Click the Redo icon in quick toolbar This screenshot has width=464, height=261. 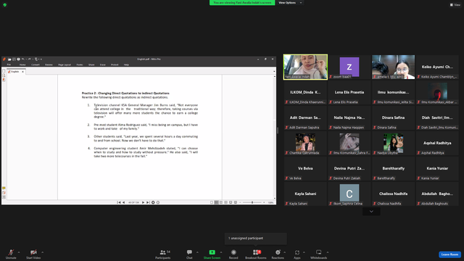(x=29, y=59)
